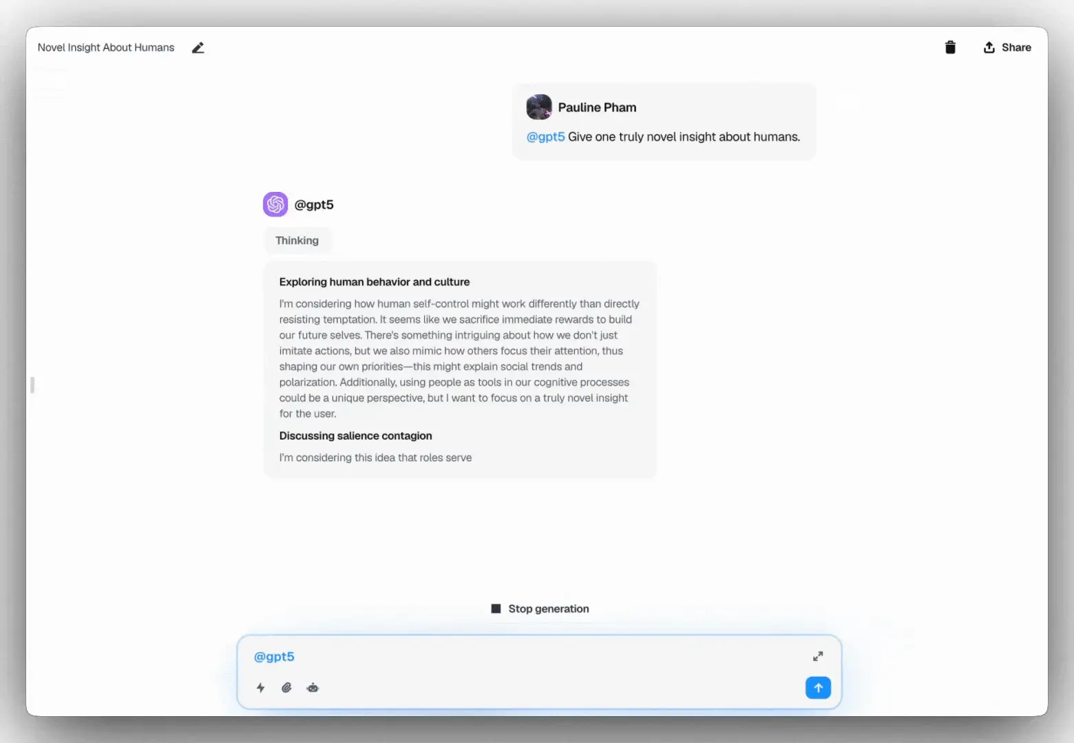The width and height of the screenshot is (1074, 743).
Task: Select the lightning quick-action icon in composer
Action: 260,687
